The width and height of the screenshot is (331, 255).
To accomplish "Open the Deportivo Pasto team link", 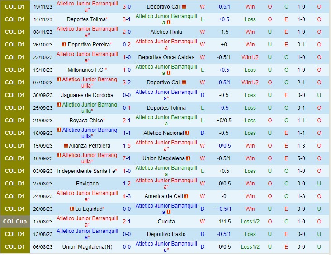I will coord(166,234).
